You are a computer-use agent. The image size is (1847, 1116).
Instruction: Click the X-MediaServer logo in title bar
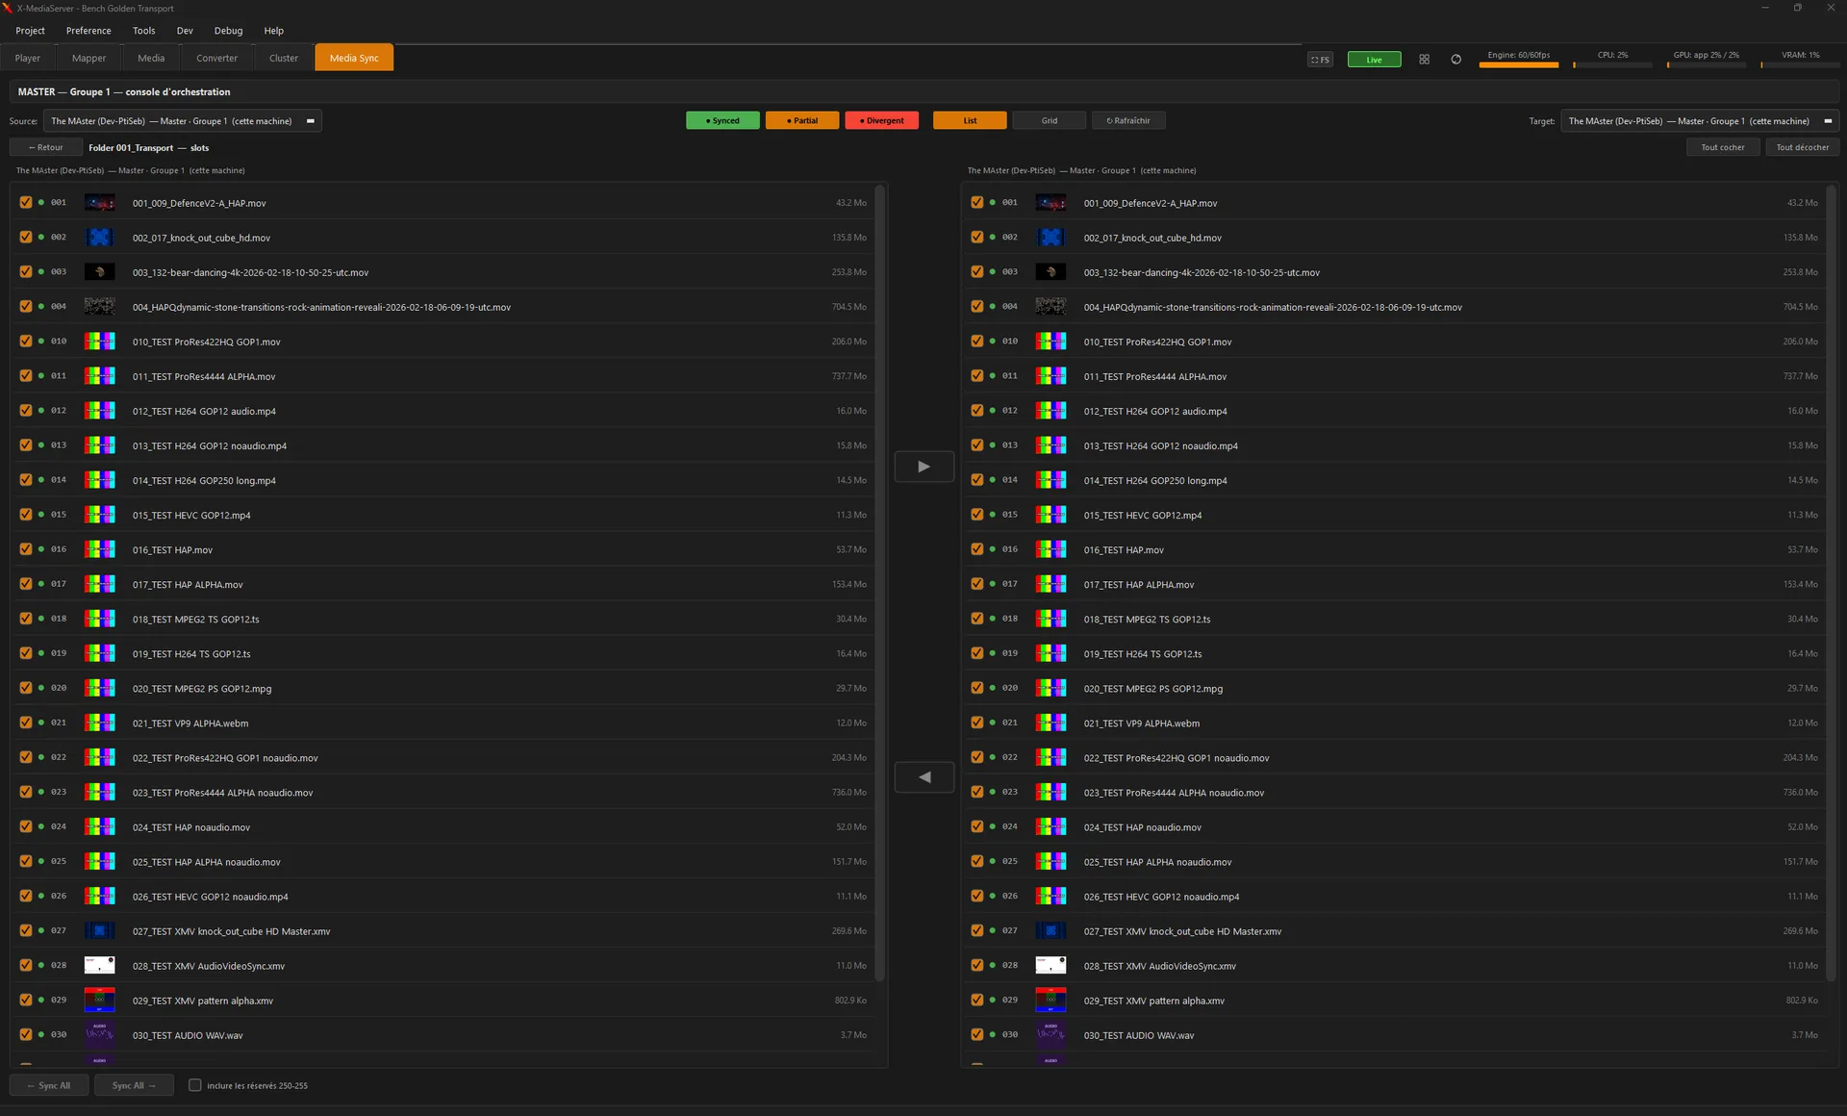(x=8, y=8)
